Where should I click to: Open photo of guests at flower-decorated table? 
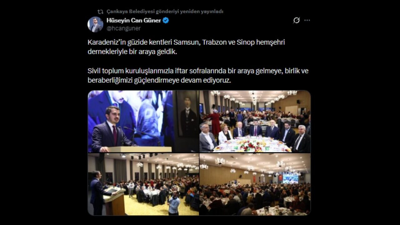[x=255, y=121]
